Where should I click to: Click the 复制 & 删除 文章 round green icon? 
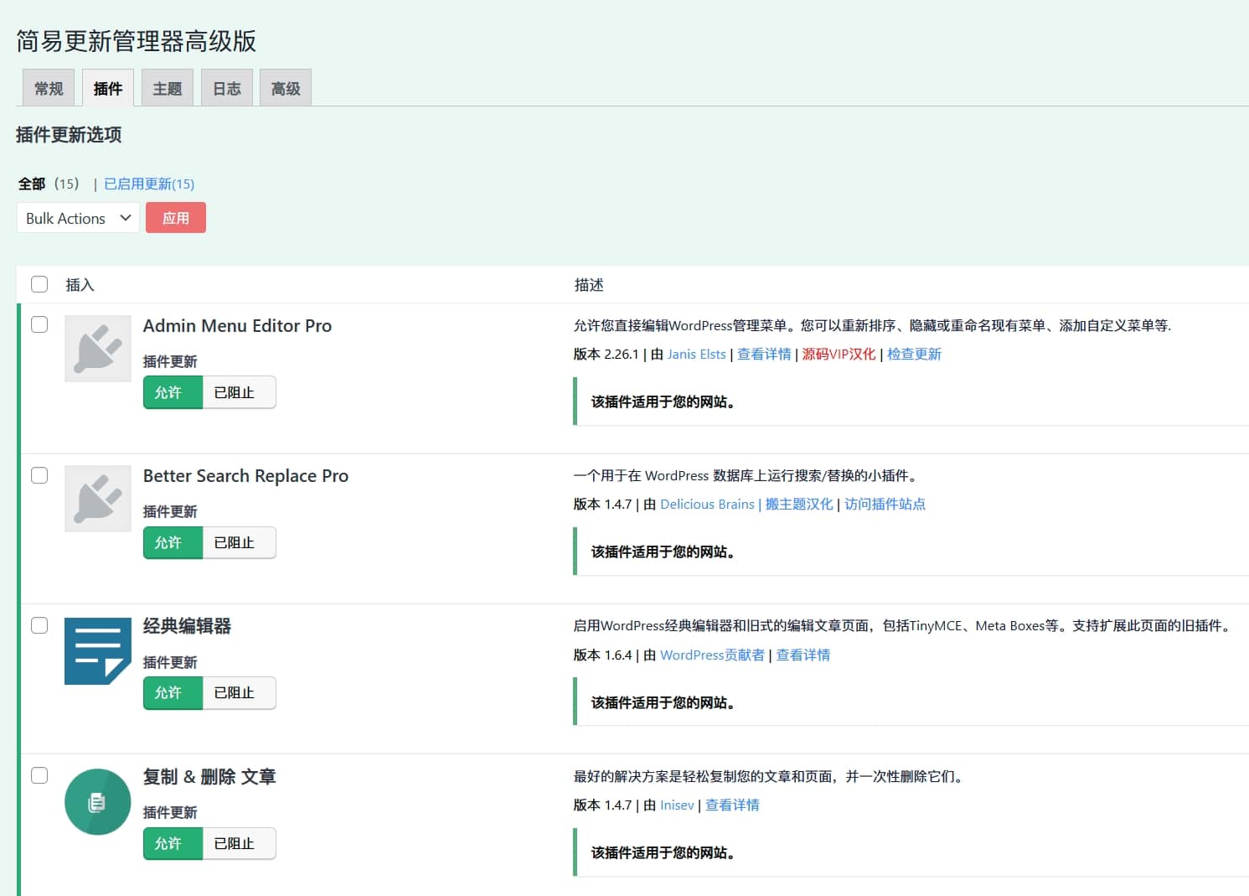pos(98,802)
